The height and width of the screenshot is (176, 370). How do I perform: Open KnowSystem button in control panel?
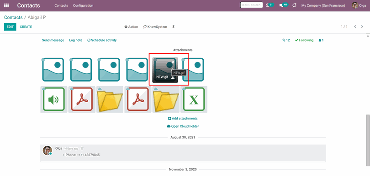pos(155,27)
